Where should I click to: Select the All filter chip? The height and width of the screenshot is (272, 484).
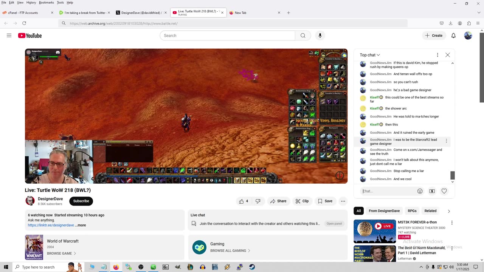pyautogui.click(x=359, y=211)
